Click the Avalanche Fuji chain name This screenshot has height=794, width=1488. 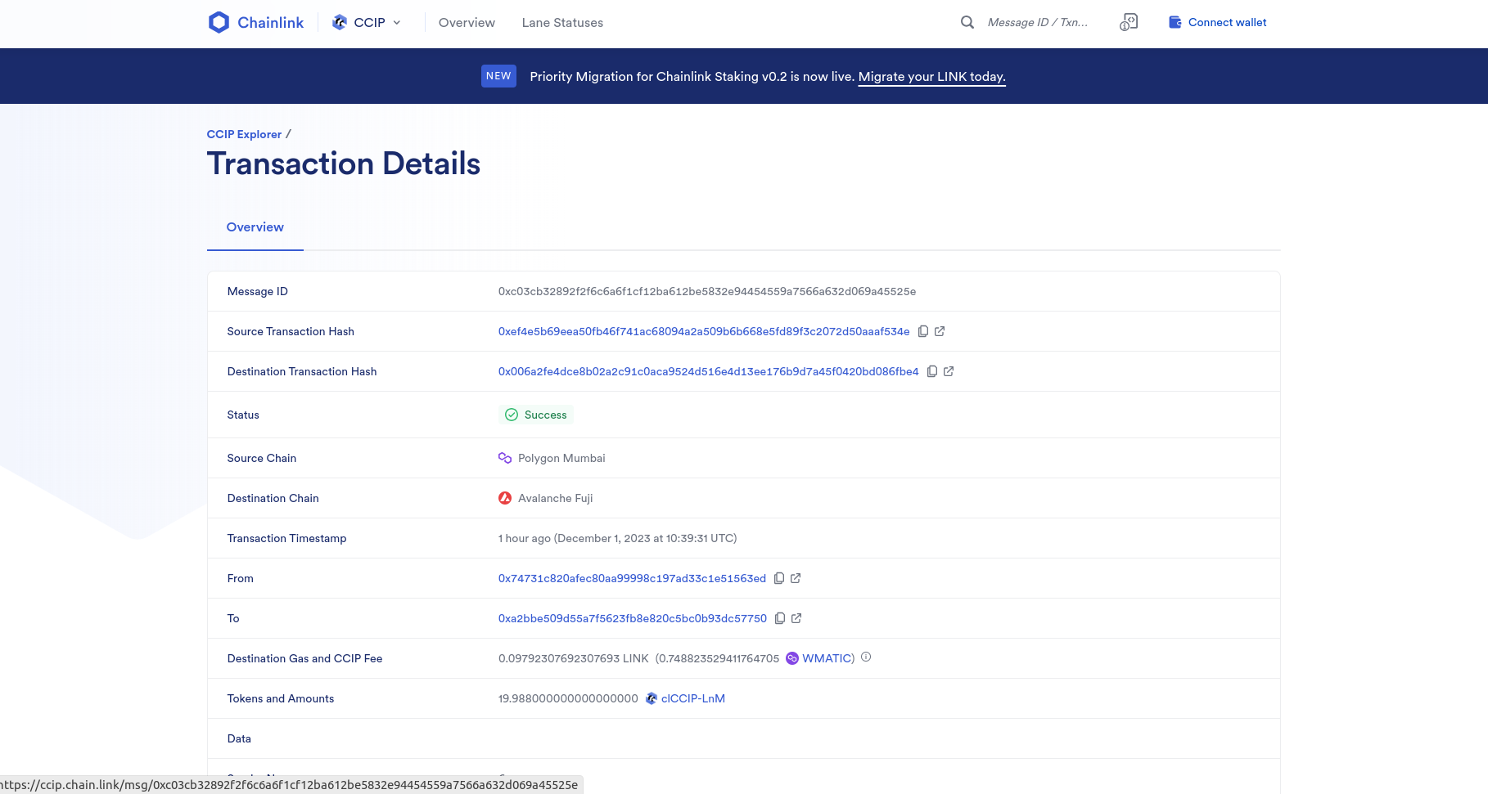point(556,498)
